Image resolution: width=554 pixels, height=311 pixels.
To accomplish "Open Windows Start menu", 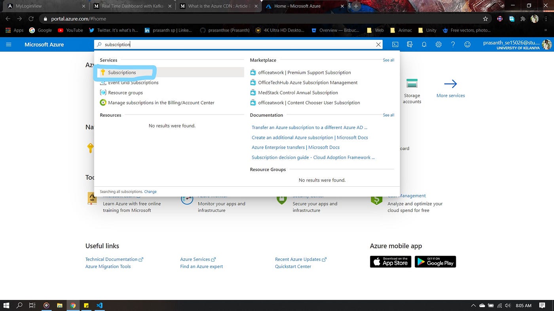I will tap(6, 305).
